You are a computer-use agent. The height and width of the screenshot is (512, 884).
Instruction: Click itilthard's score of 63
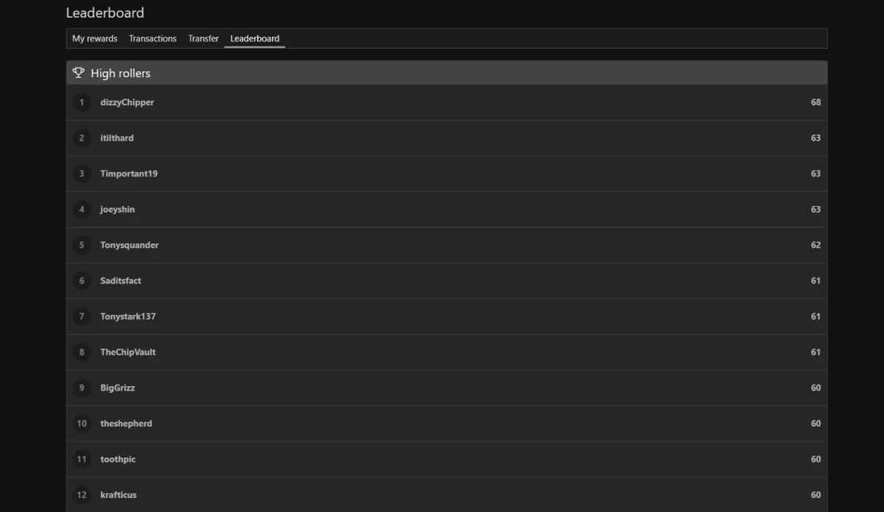point(815,138)
